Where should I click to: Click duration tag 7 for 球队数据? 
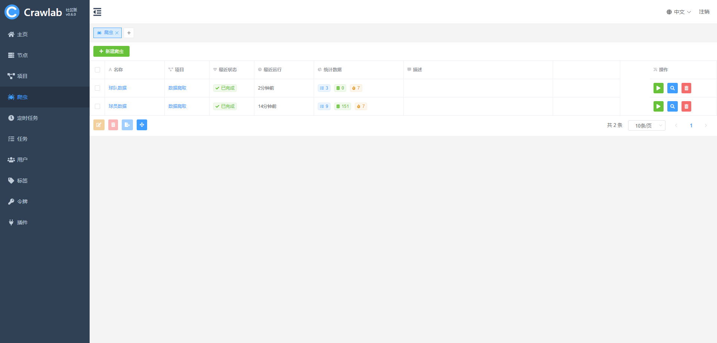(356, 88)
